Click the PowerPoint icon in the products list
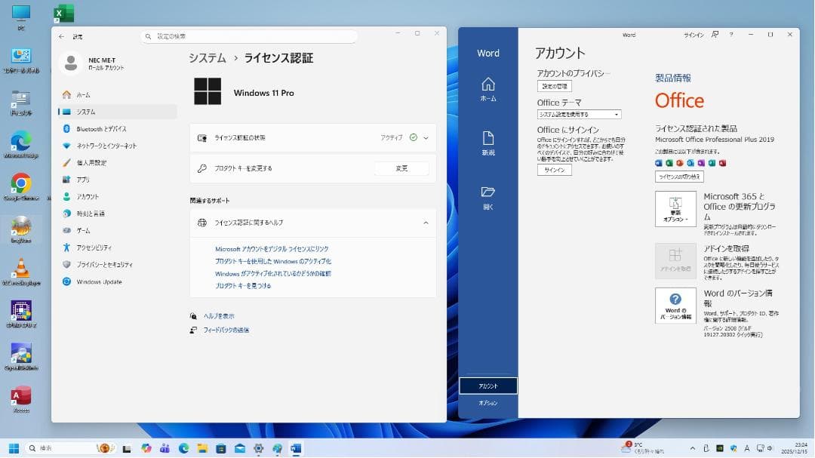Screen dimensions: 815x458 point(680,163)
